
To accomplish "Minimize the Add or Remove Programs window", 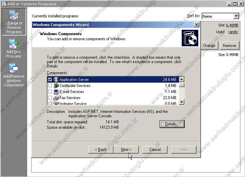I will pos(229,4).
